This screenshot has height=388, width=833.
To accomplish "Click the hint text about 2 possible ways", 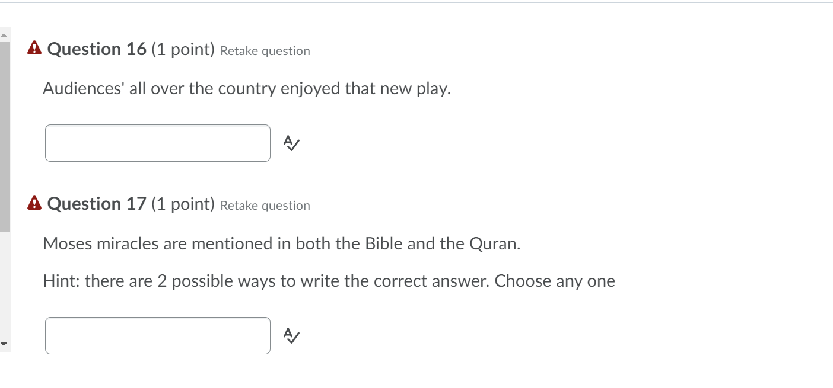I will [329, 281].
